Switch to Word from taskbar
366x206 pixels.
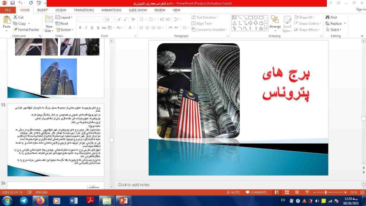(x=74, y=201)
